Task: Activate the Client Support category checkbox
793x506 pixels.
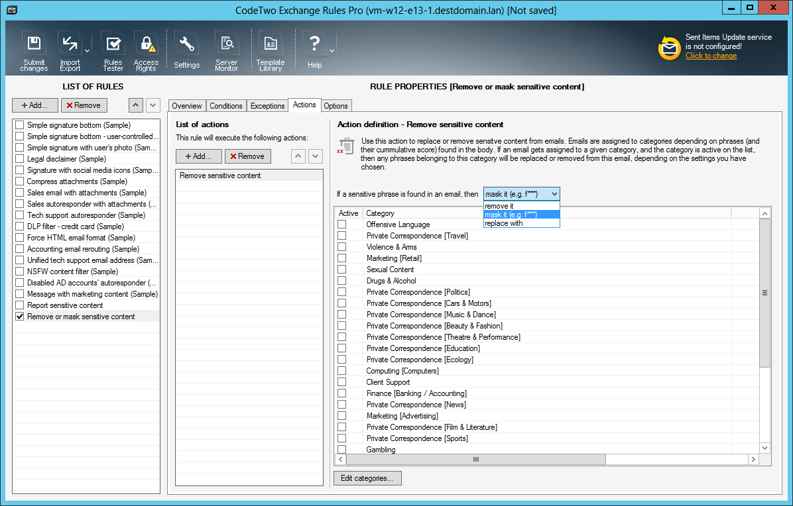Action: point(342,381)
